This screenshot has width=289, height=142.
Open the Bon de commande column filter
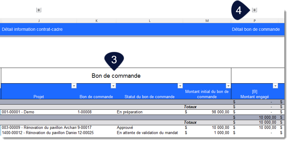pos(113,86)
